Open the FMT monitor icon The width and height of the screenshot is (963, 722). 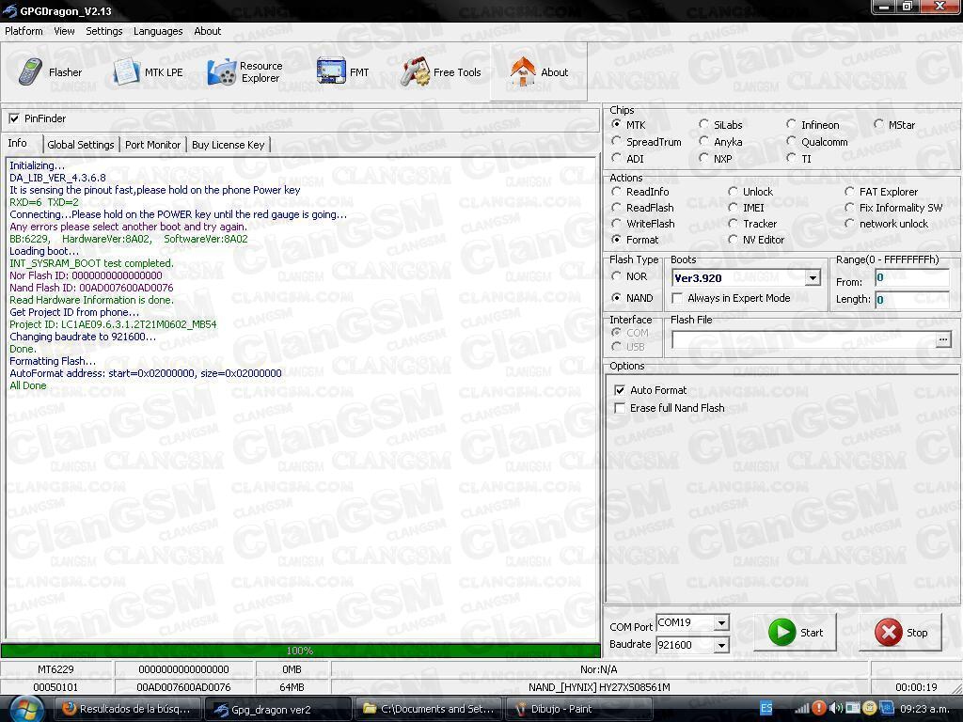point(331,71)
